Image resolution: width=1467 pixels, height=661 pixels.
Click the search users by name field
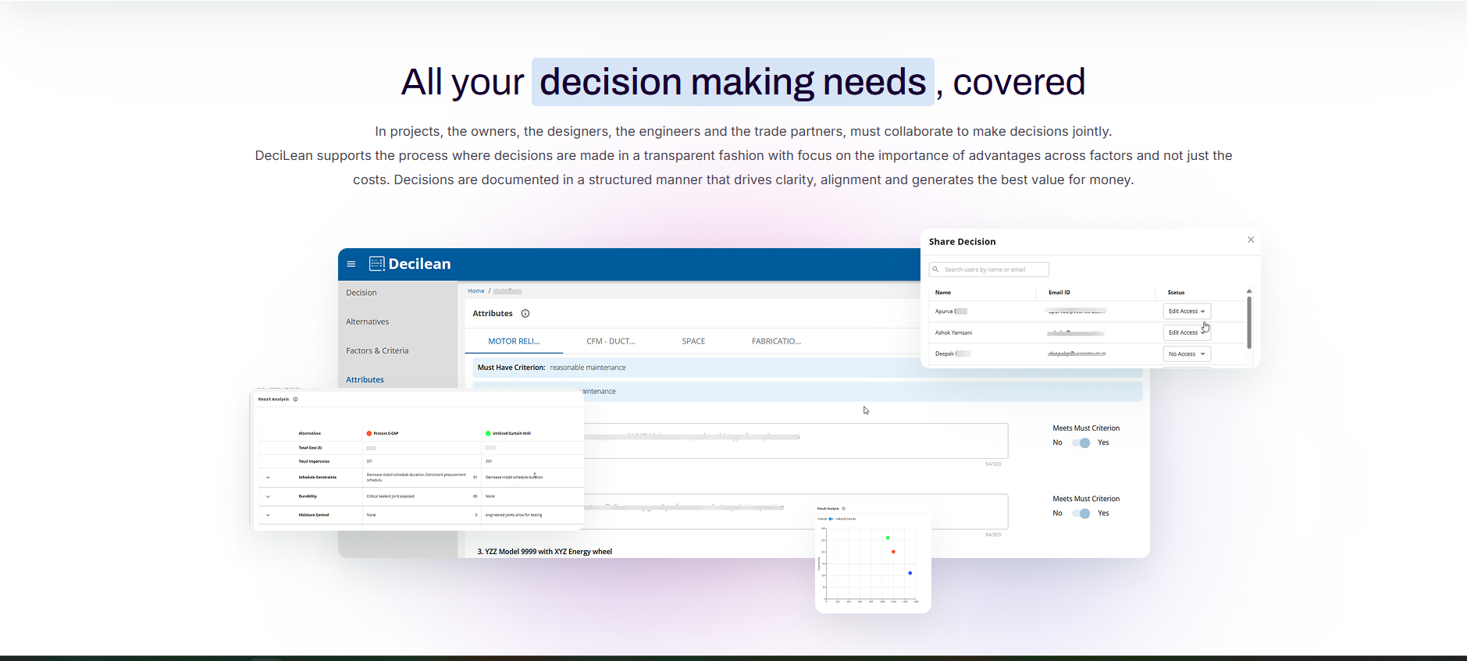click(993, 269)
